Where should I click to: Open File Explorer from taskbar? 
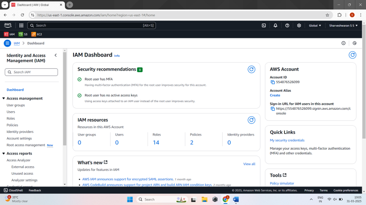click(x=204, y=199)
